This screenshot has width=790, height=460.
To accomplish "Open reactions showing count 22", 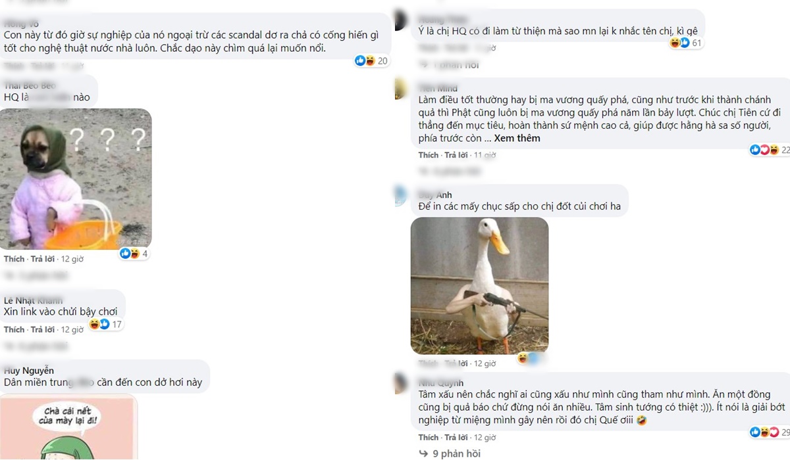I will click(x=770, y=150).
